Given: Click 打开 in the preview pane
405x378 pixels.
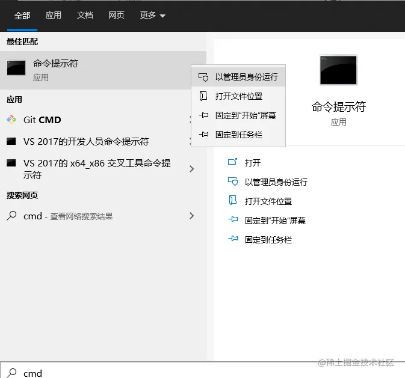Looking at the screenshot, I should (253, 163).
